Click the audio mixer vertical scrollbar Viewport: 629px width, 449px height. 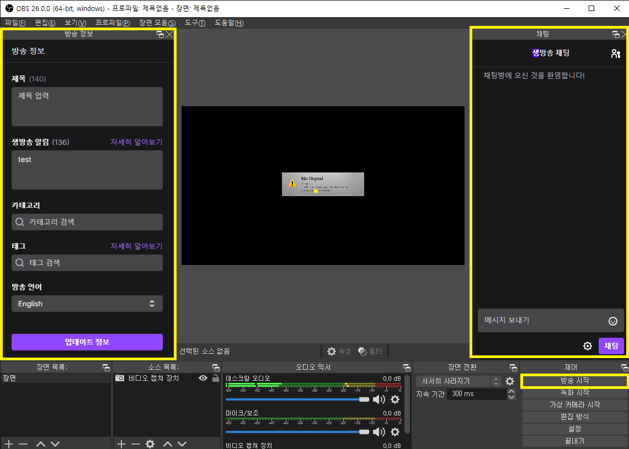(x=407, y=404)
